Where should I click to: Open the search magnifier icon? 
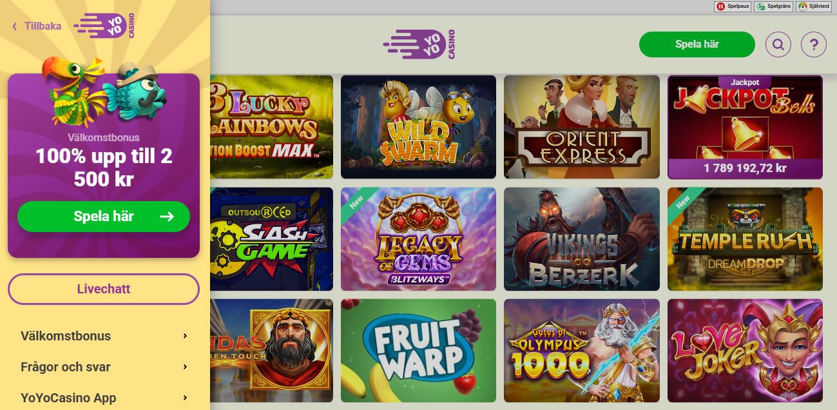tap(778, 44)
